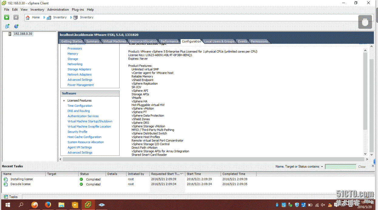Screen dimensions: 378x210
Task: Click the Installing license task icon
Action: click(x=6, y=179)
